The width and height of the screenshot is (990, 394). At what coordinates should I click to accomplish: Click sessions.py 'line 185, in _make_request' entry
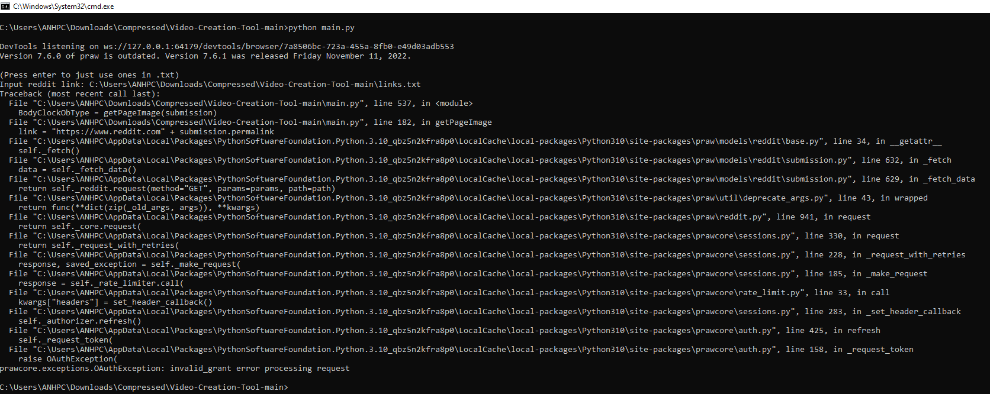468,274
